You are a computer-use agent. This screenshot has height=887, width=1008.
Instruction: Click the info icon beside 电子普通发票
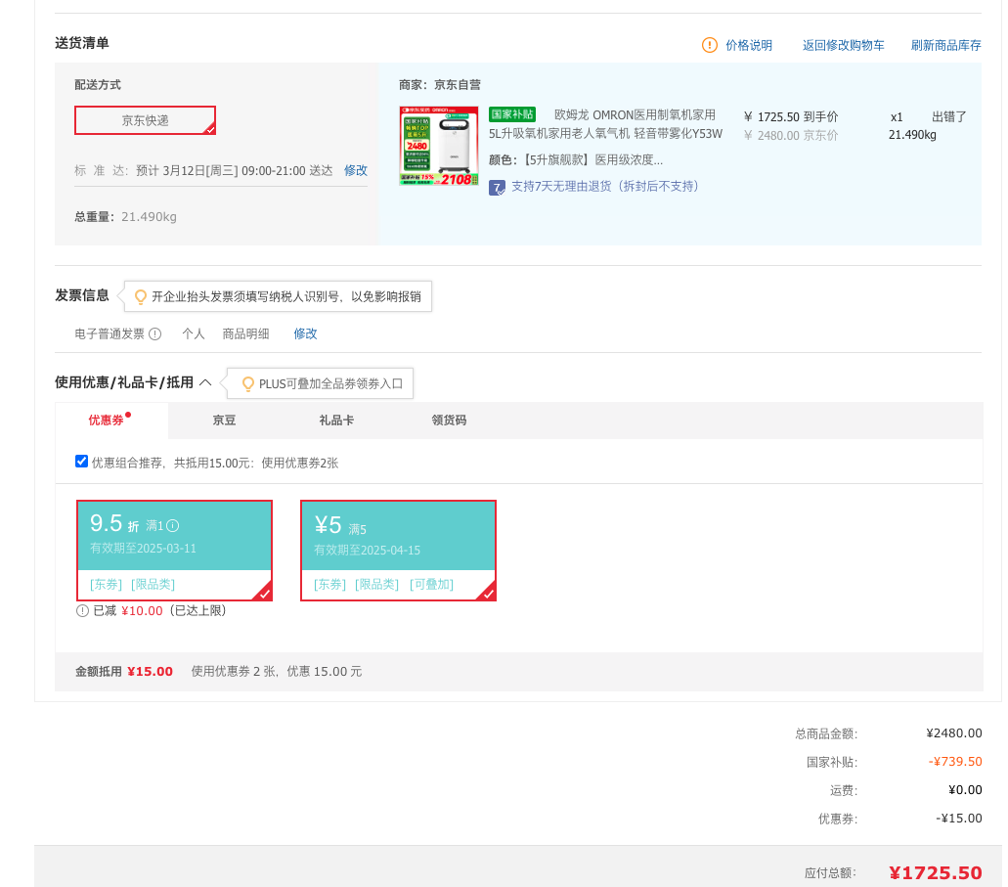(x=154, y=333)
